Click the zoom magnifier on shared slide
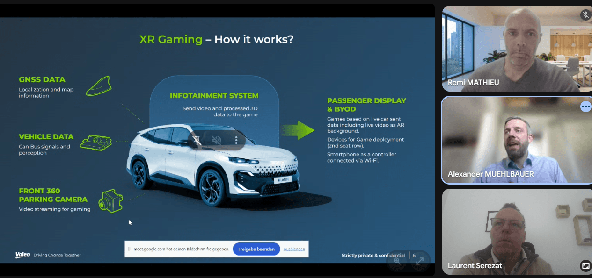The image size is (592, 278). coord(397,261)
